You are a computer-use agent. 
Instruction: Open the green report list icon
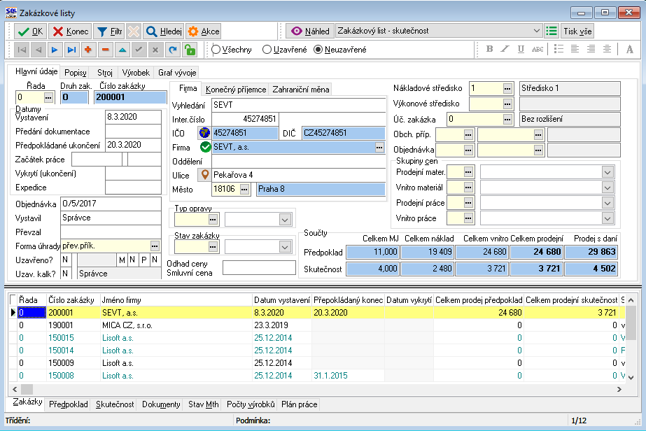552,31
